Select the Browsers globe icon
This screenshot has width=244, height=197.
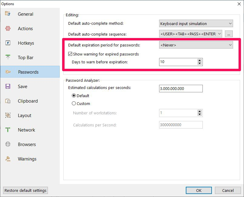(x=8, y=144)
